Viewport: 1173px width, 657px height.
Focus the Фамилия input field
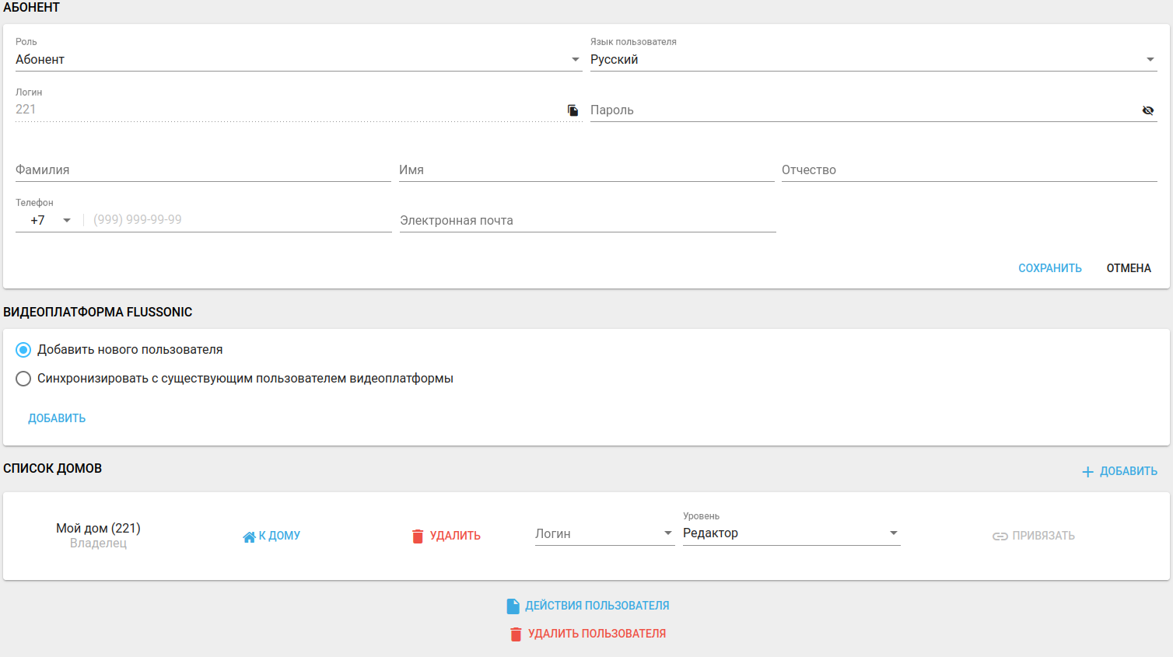(202, 170)
